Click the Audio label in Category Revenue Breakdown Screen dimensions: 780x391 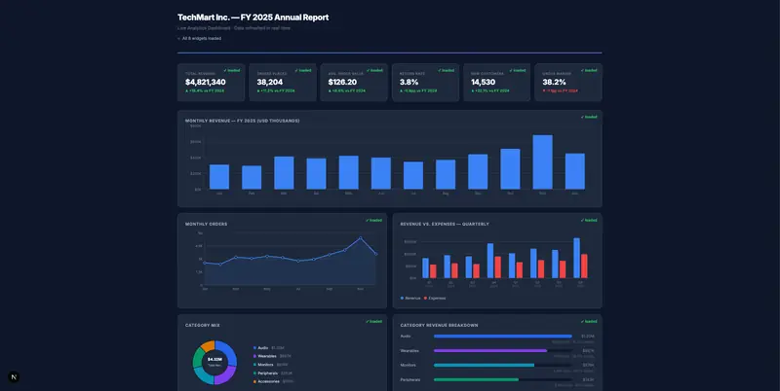[406, 336]
